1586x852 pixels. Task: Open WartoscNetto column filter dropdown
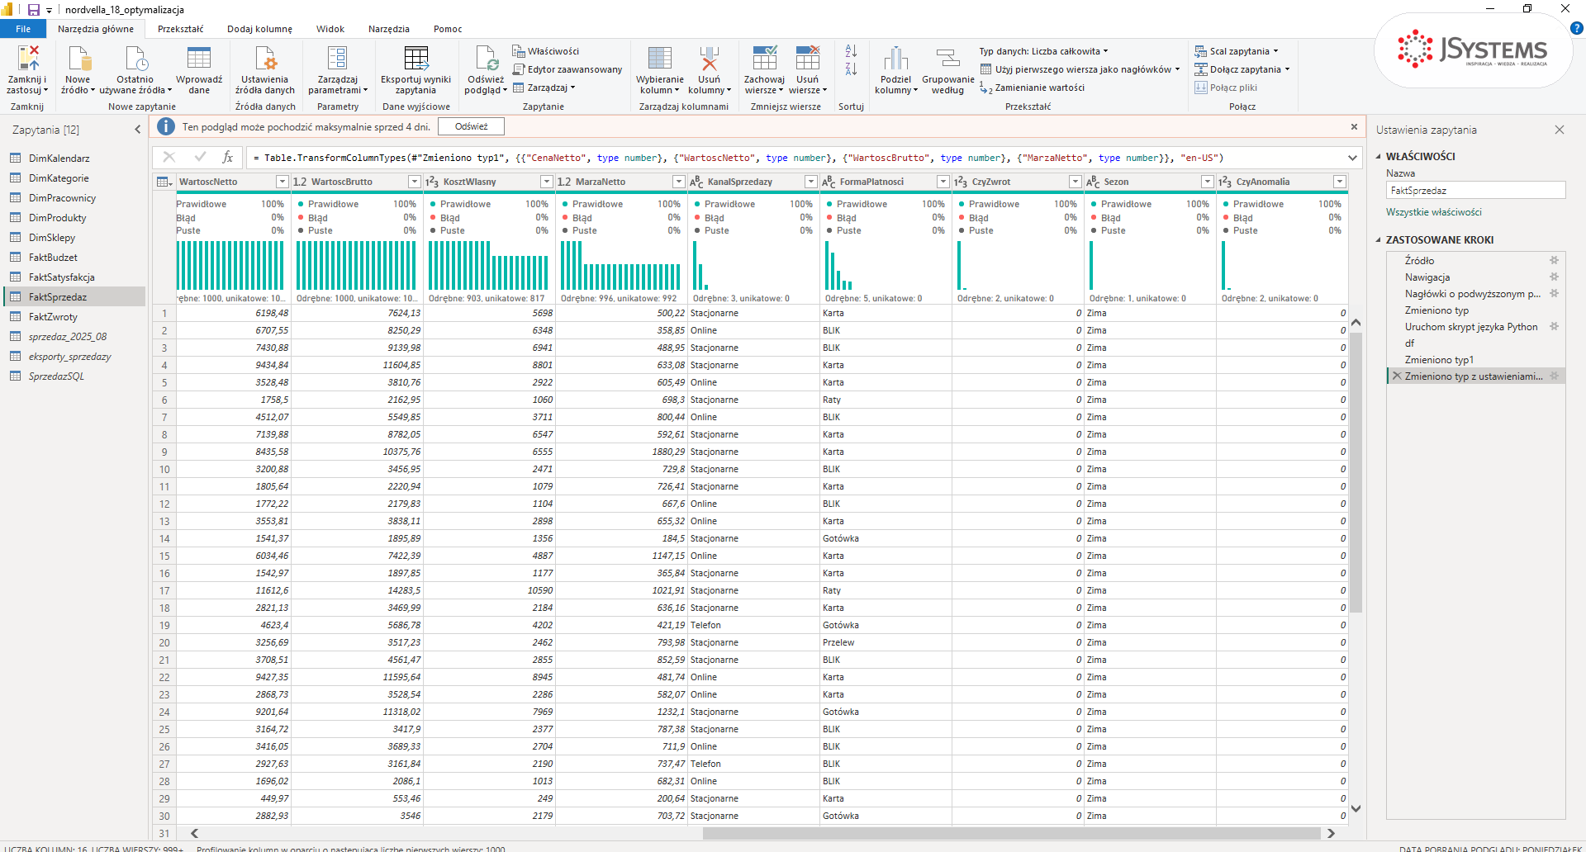tap(282, 182)
